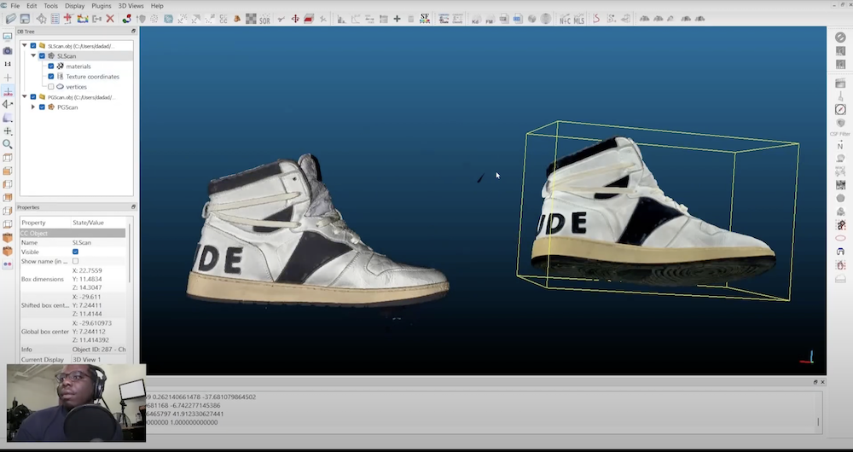
Task: Select the Texture coordinates tree item
Action: tap(92, 77)
